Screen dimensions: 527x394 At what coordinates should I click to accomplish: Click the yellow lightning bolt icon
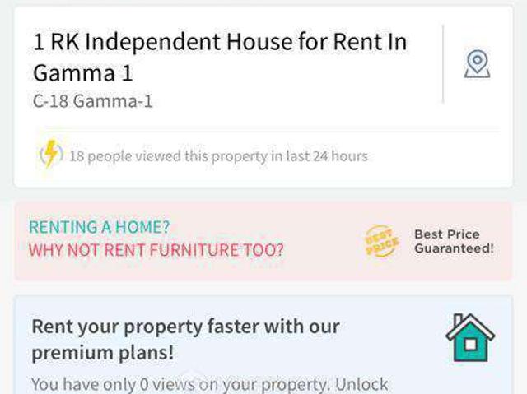click(x=51, y=155)
